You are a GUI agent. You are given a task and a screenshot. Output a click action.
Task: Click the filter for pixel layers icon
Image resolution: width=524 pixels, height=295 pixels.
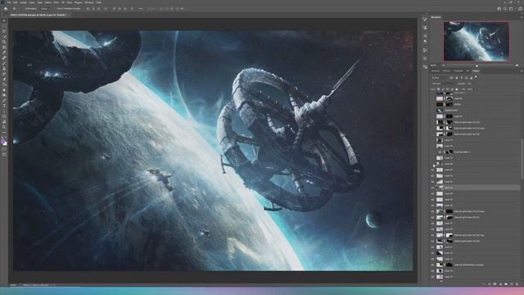click(x=451, y=78)
